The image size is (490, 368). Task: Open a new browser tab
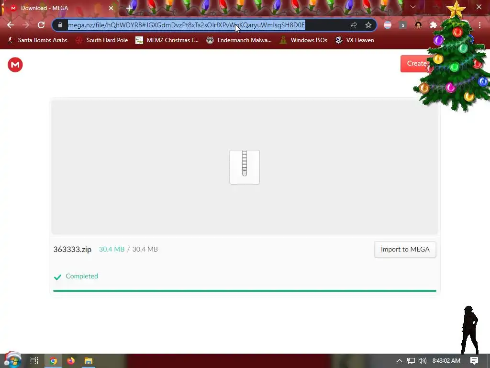[129, 8]
